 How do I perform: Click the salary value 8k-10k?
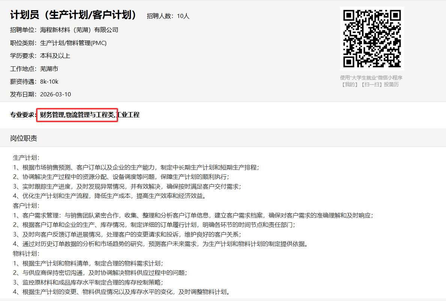49,82
